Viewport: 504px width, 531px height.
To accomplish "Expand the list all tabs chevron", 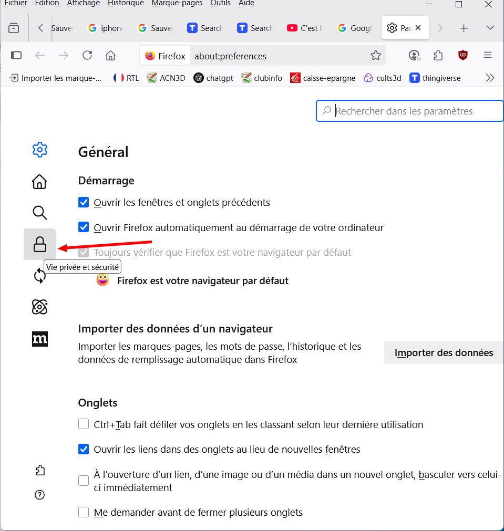I will pos(490,28).
